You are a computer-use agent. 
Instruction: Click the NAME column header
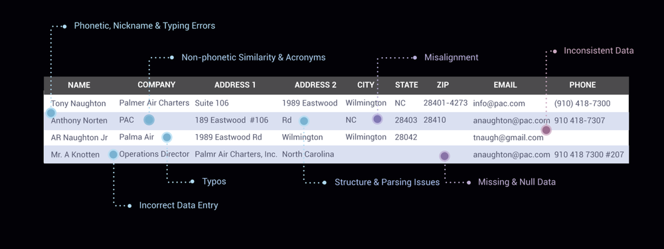click(x=79, y=85)
